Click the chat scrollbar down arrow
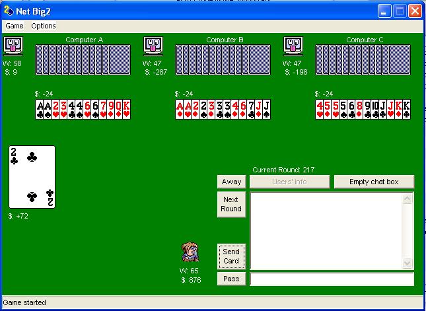426x311 pixels. click(x=407, y=263)
